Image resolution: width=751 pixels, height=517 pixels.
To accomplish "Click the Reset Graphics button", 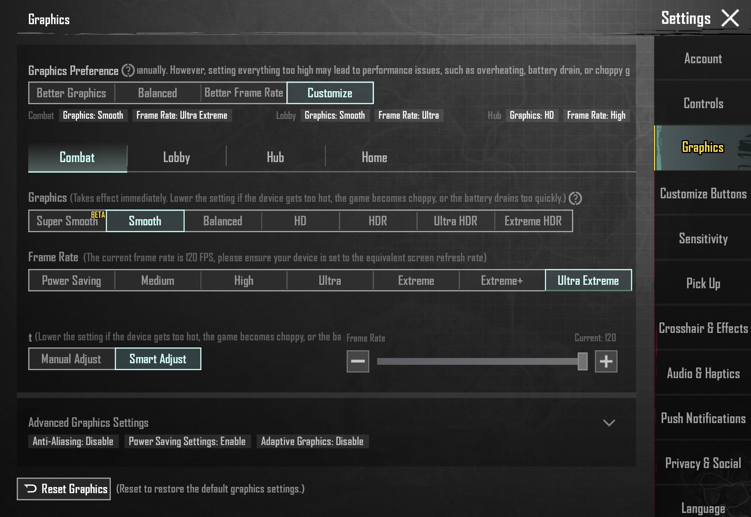I will [64, 489].
